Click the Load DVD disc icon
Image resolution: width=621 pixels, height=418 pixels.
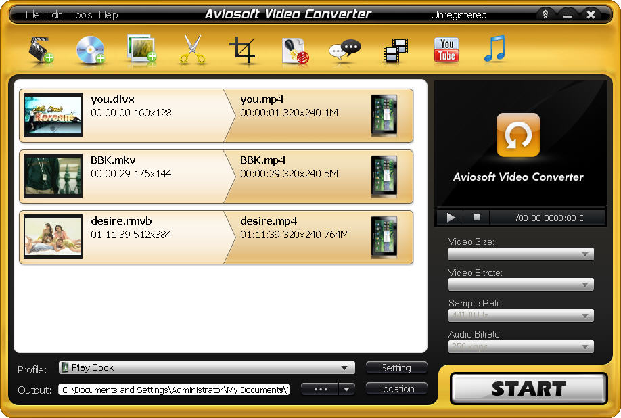pos(90,50)
